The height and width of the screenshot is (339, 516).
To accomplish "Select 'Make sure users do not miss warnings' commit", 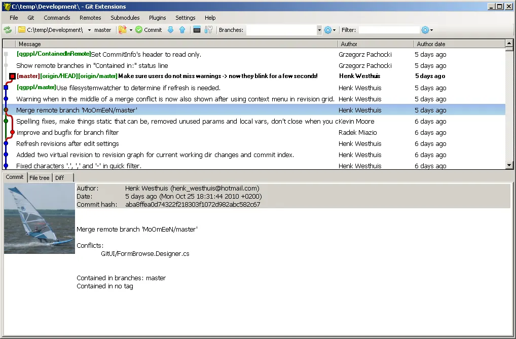I will tap(254, 77).
